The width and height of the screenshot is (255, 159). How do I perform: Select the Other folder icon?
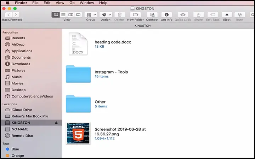tap(78, 104)
